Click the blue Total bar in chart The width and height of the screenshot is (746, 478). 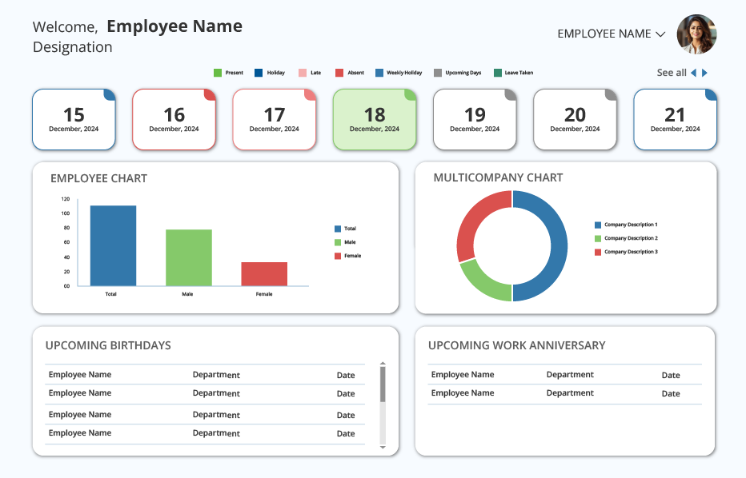coord(113,245)
